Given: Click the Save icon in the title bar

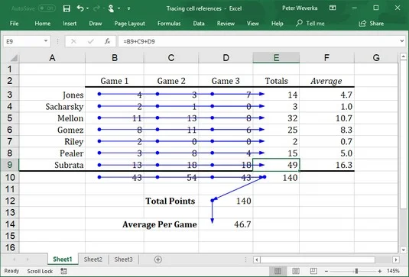Looking at the screenshot, I should (67, 8).
